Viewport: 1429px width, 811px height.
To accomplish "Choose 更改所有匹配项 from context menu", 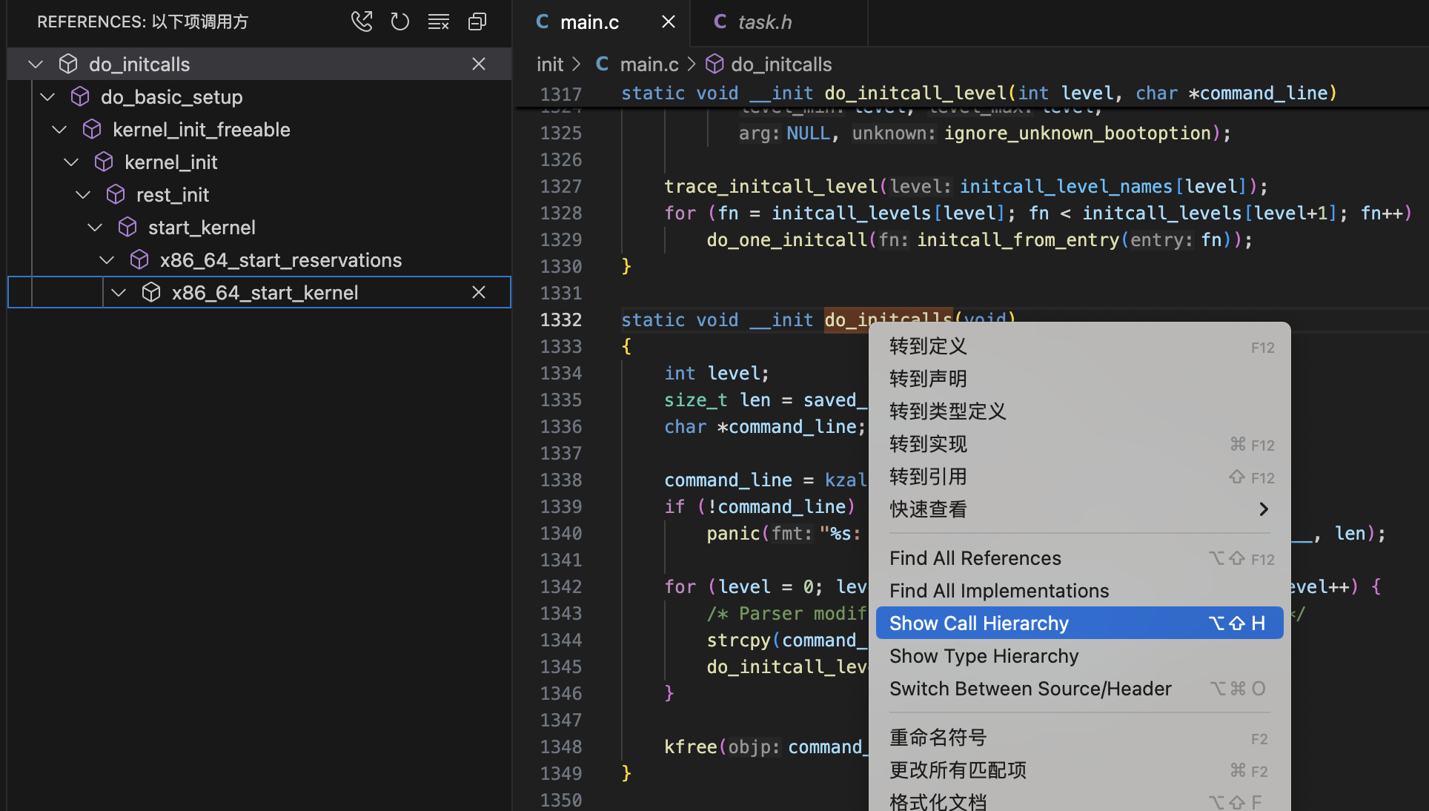I will tap(1079, 770).
